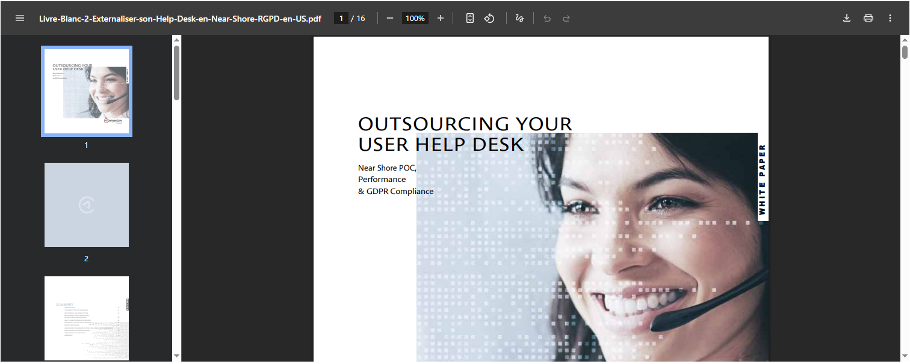
Task: Click the 'OUTSOURCING YOUR' heading text
Action: [x=465, y=124]
